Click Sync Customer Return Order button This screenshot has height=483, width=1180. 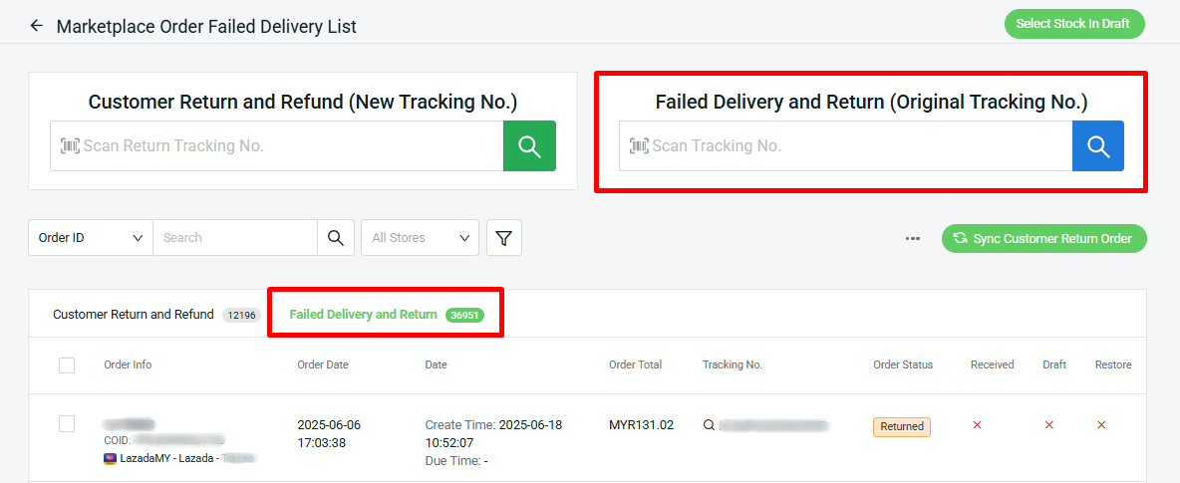pyautogui.click(x=1044, y=238)
